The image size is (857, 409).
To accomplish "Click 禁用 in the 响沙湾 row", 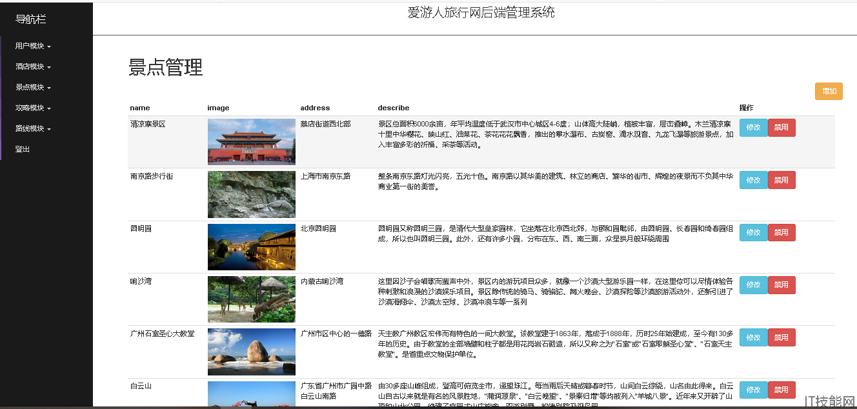I will pos(781,285).
